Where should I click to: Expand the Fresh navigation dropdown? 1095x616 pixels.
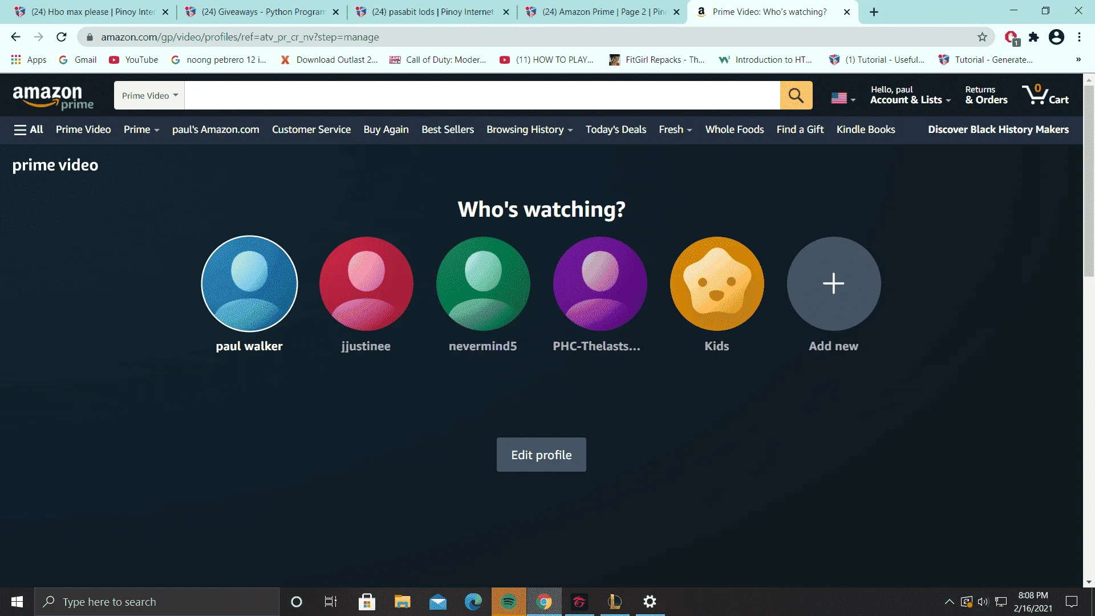[x=675, y=129]
